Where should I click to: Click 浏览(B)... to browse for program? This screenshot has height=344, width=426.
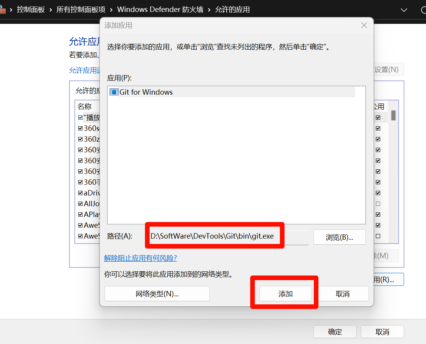pos(339,237)
